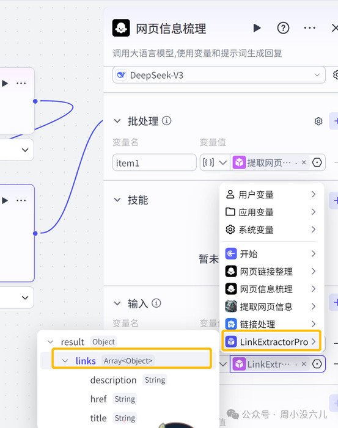The width and height of the screenshot is (338, 428).
Task: Run the 网页信息梳理 node with the play icon
Action: coord(257,28)
